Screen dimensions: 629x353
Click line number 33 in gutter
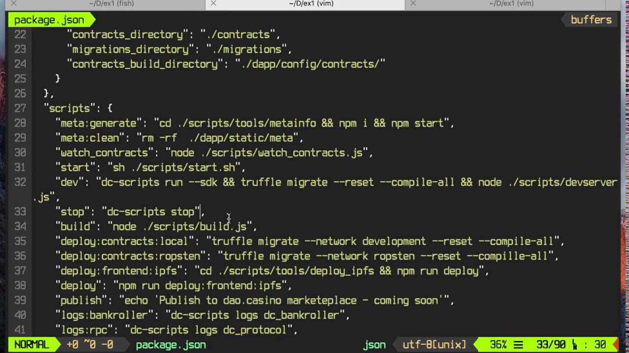(20, 212)
